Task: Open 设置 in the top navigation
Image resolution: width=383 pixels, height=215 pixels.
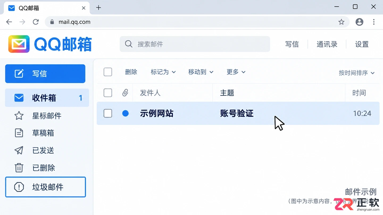Action: pos(362,44)
